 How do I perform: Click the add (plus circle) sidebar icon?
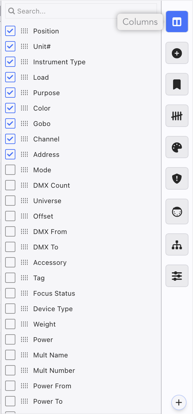177,53
